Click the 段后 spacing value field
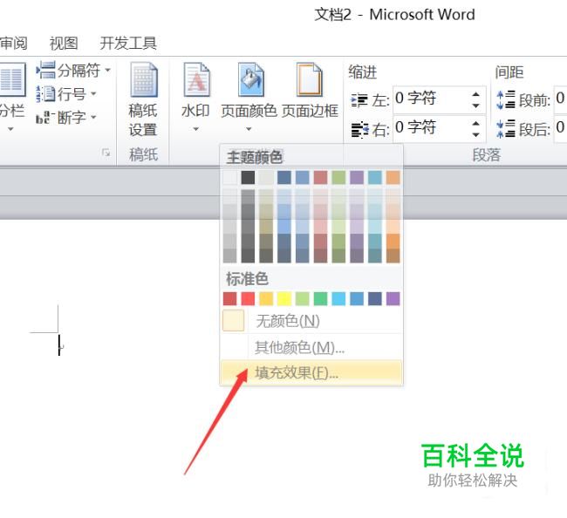567x518 pixels. click(560, 128)
